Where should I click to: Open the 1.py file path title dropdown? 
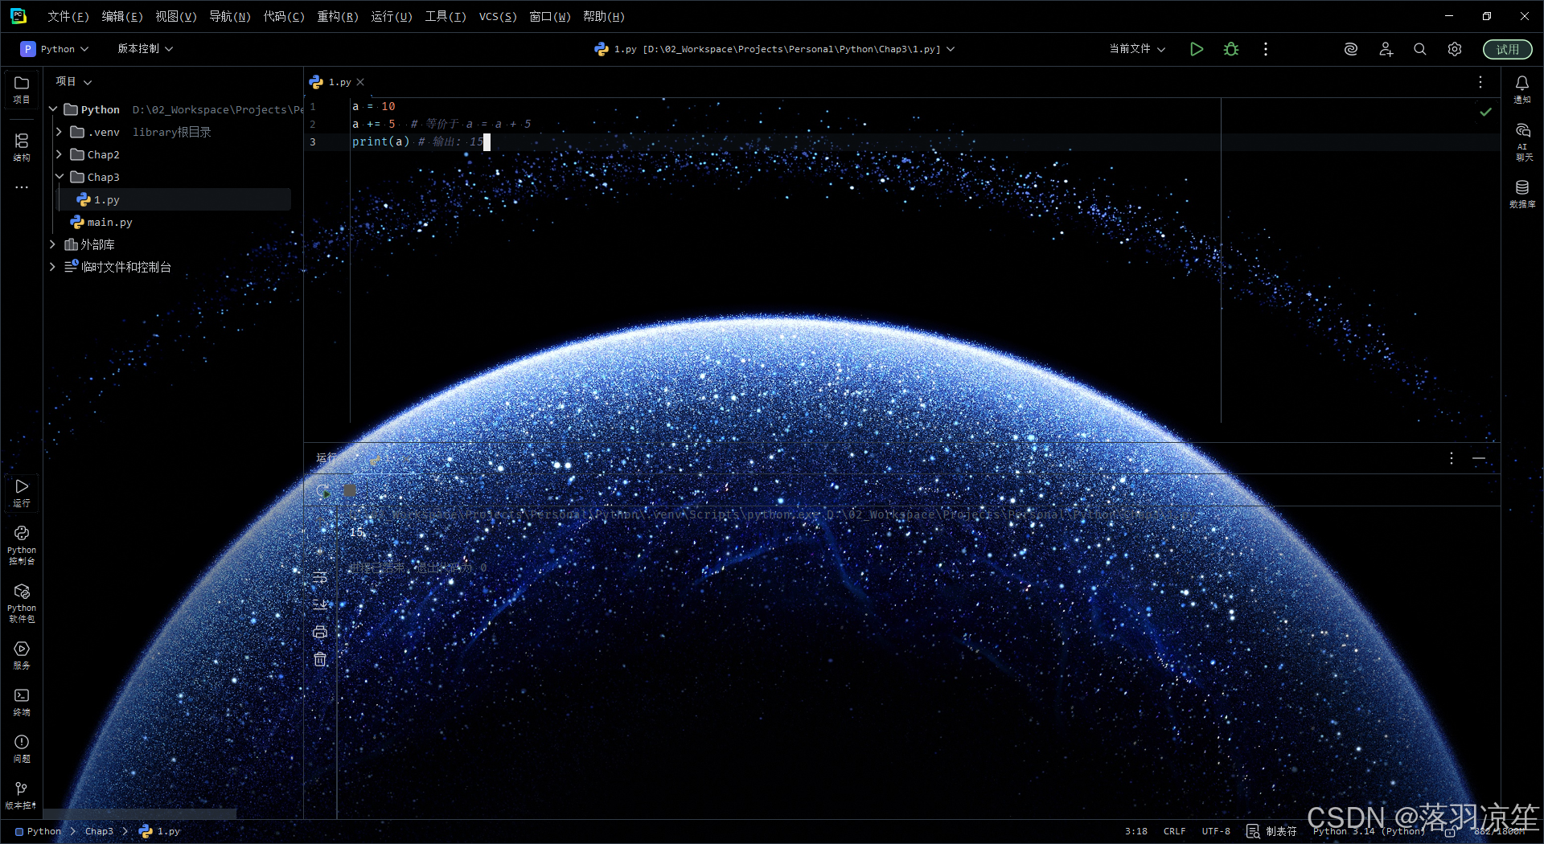(x=775, y=49)
